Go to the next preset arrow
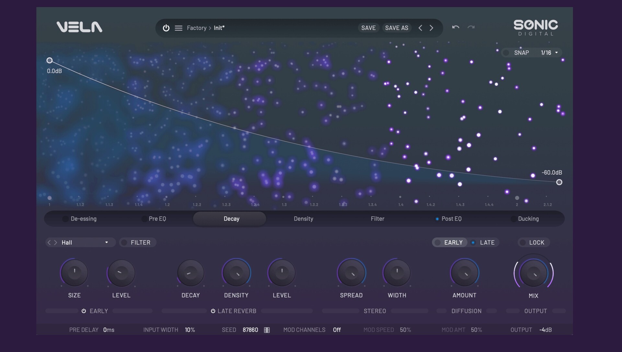The height and width of the screenshot is (352, 622). coord(431,28)
